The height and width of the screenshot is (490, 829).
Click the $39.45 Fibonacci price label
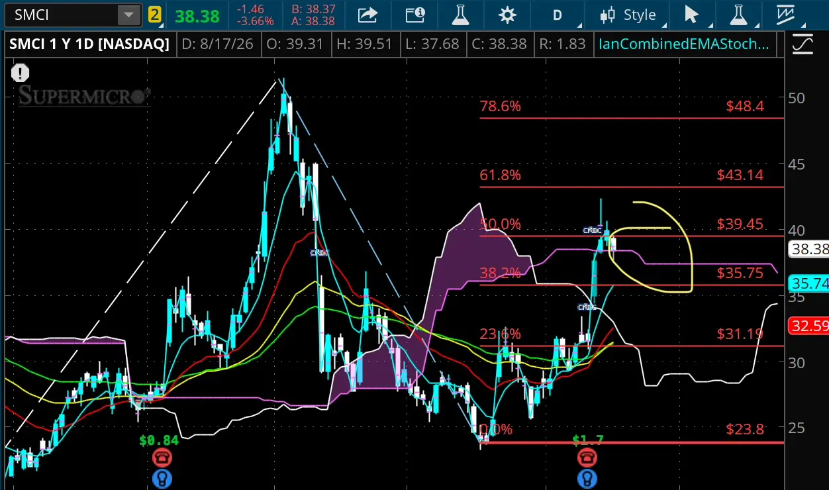pos(740,224)
